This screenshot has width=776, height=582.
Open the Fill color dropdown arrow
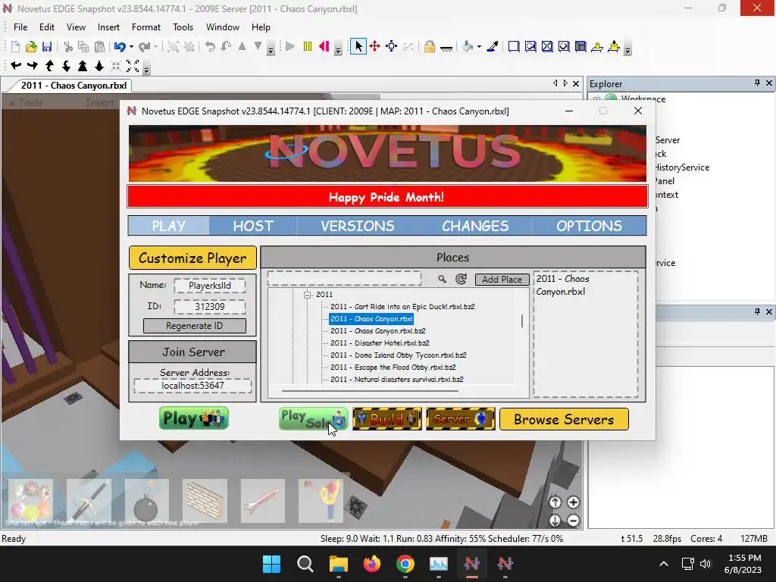pos(479,47)
